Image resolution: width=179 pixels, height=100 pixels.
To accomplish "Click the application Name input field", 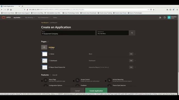I will [x=68, y=33].
